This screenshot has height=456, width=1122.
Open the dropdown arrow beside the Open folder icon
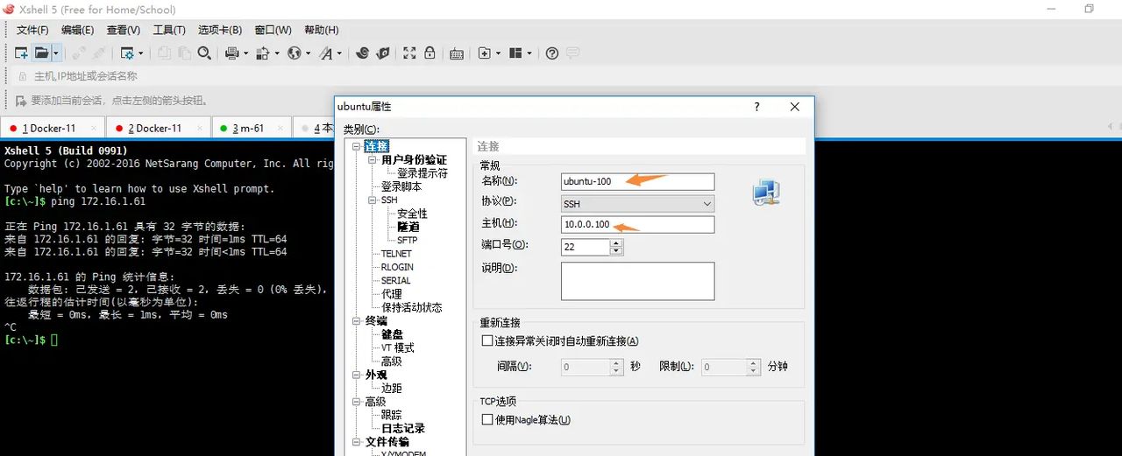pos(55,53)
